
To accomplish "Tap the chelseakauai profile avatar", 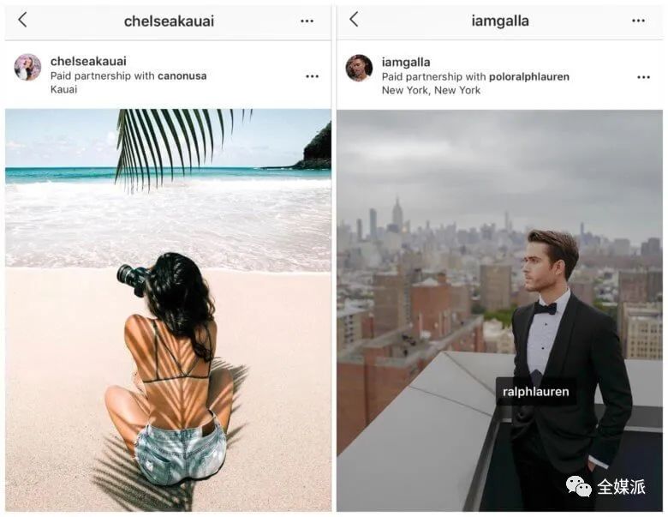I will pyautogui.click(x=27, y=68).
